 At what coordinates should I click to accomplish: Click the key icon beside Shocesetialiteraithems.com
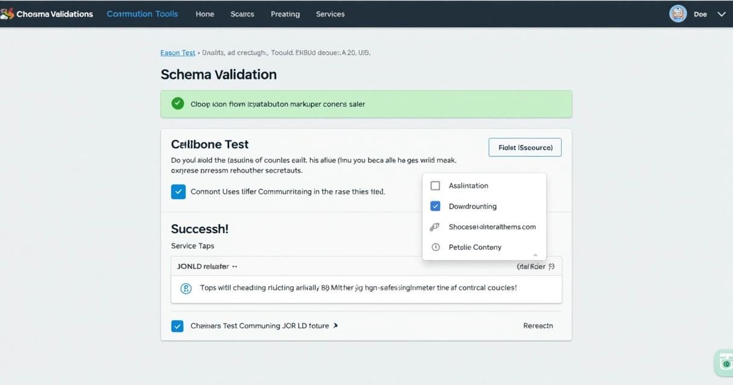tap(435, 227)
